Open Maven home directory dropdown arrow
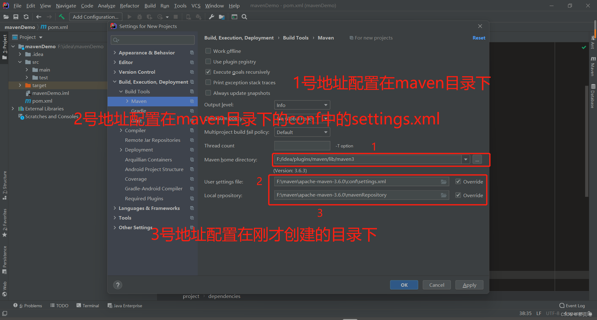597x320 pixels. [465, 160]
